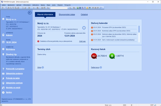Viewport: 161px width, 106px height.
Task: Click the calendar icon beside 18.01.2024
Action: point(3,42)
